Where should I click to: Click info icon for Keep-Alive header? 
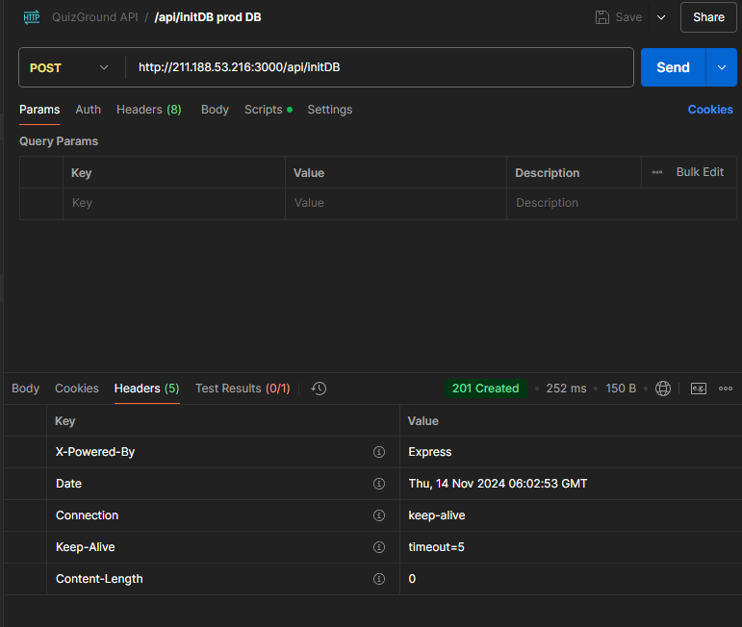pyautogui.click(x=379, y=547)
